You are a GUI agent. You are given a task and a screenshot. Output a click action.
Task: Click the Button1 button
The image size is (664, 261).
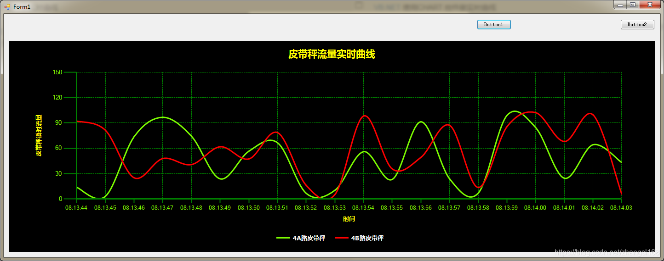coord(494,25)
